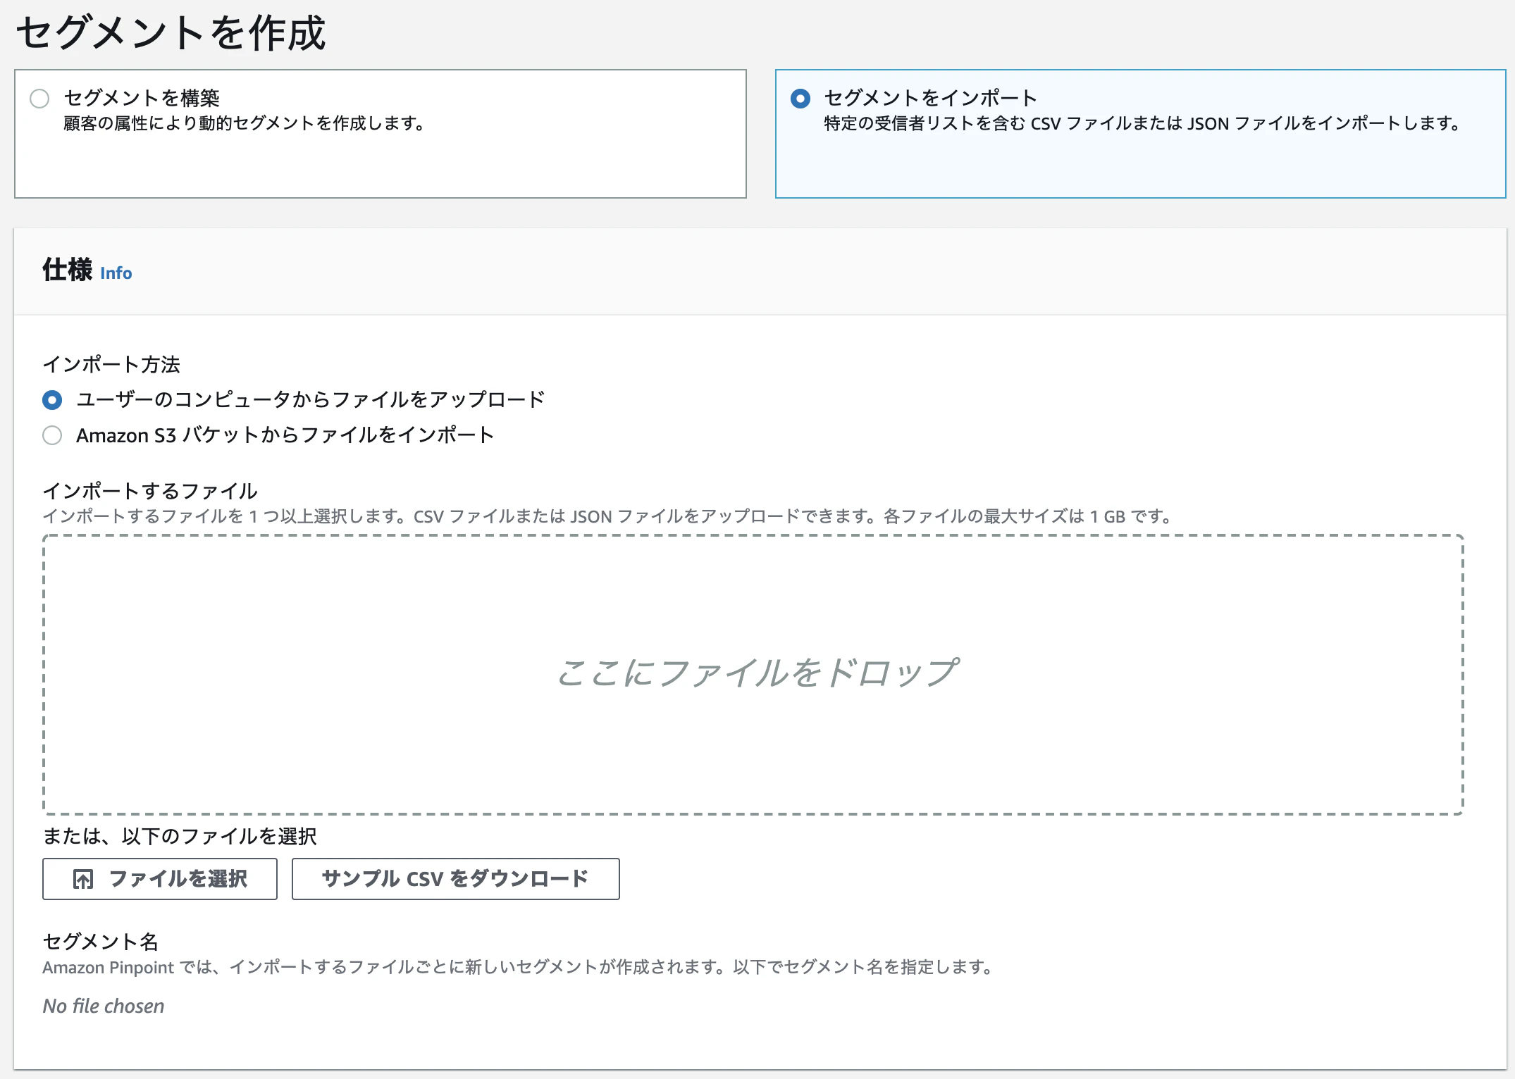
Task: Open the Info link next to 仕様
Action: point(116,273)
